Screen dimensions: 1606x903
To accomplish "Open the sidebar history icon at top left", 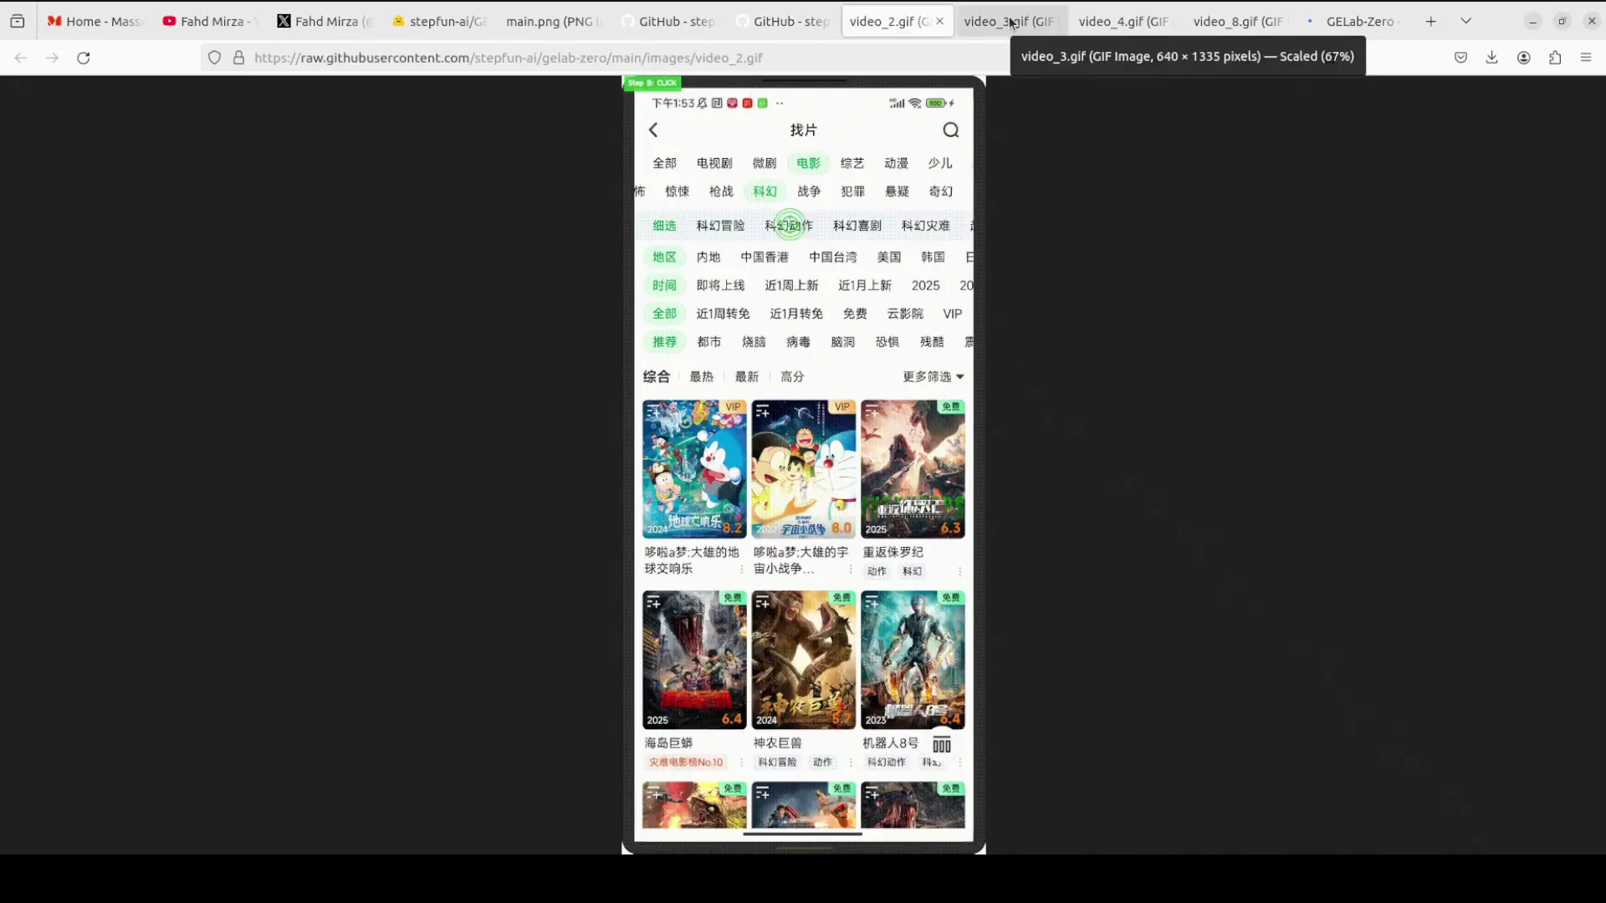I will [x=18, y=21].
